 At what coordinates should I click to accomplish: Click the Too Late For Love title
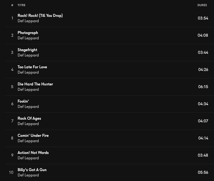[32, 67]
